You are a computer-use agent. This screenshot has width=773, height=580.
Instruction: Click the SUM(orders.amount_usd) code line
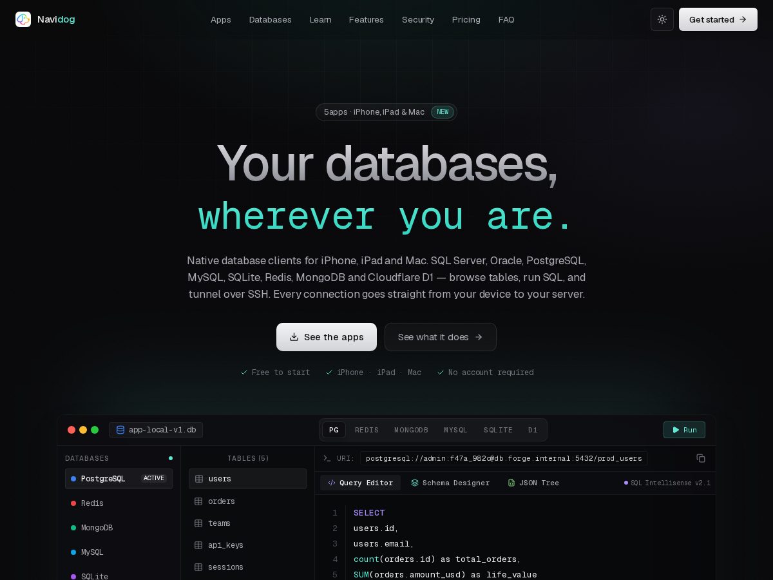point(445,575)
